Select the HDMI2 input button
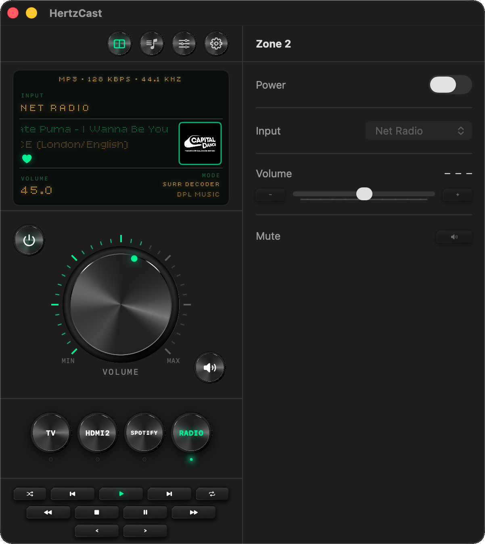The image size is (485, 544). 98,433
